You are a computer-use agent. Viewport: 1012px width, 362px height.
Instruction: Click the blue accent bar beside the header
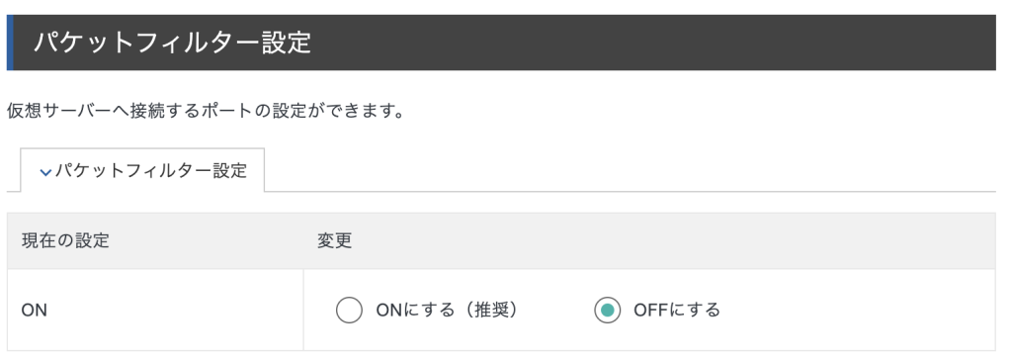pos(10,42)
